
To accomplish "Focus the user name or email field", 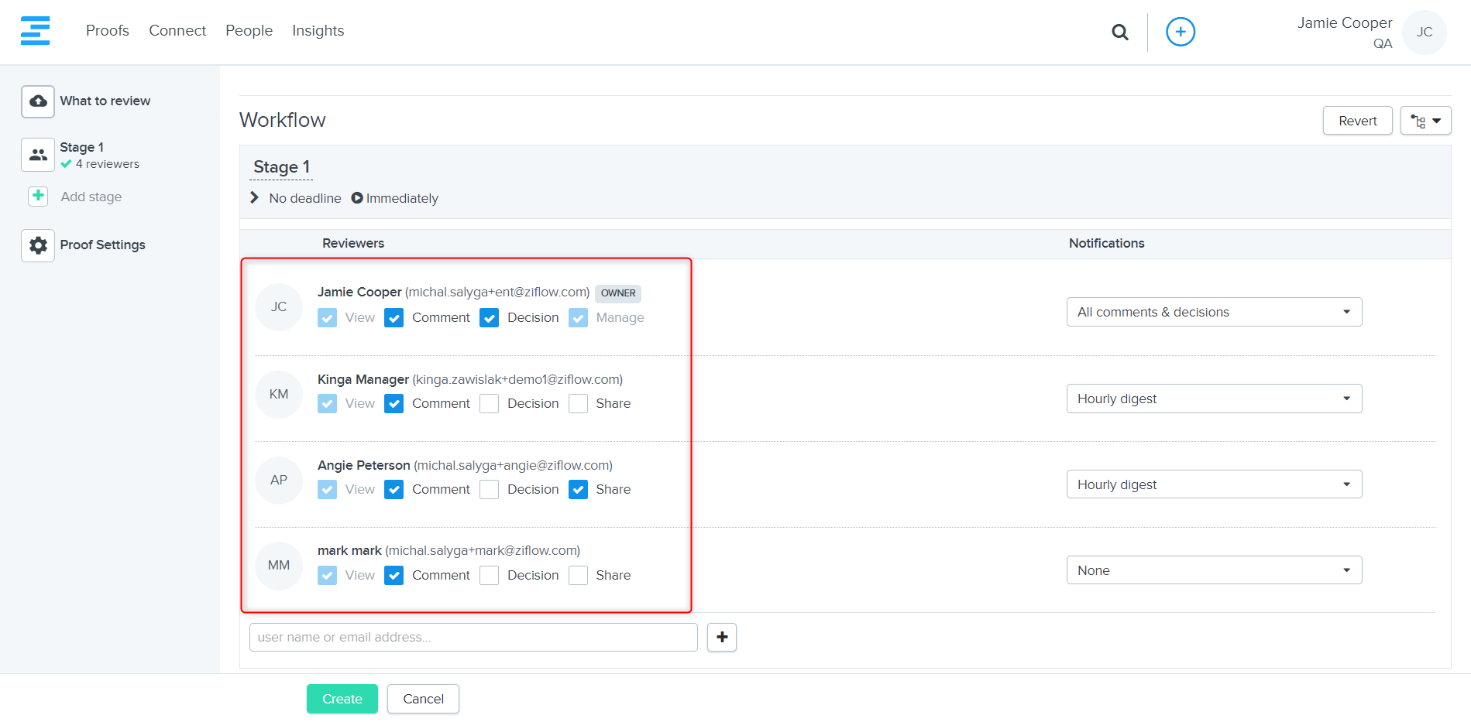I will (473, 637).
